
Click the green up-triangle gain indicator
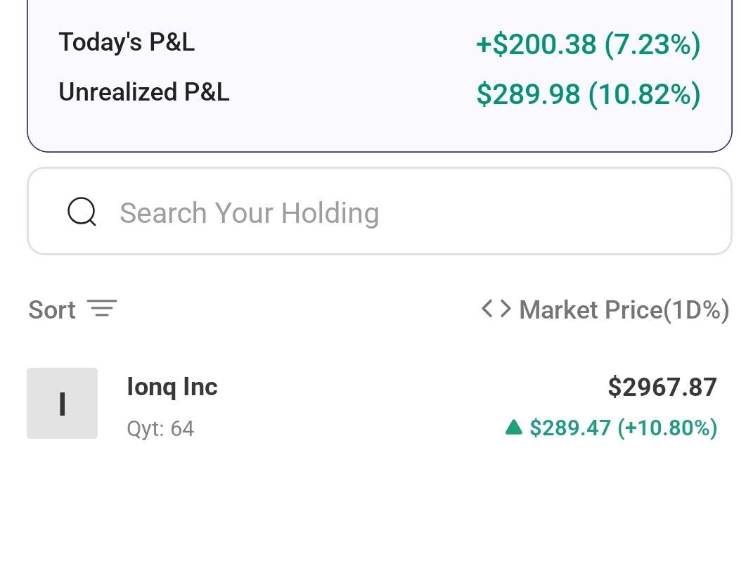coord(514,427)
